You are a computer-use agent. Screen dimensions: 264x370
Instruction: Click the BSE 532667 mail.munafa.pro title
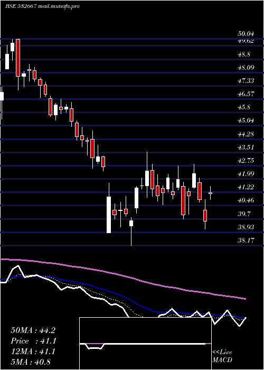click(42, 6)
